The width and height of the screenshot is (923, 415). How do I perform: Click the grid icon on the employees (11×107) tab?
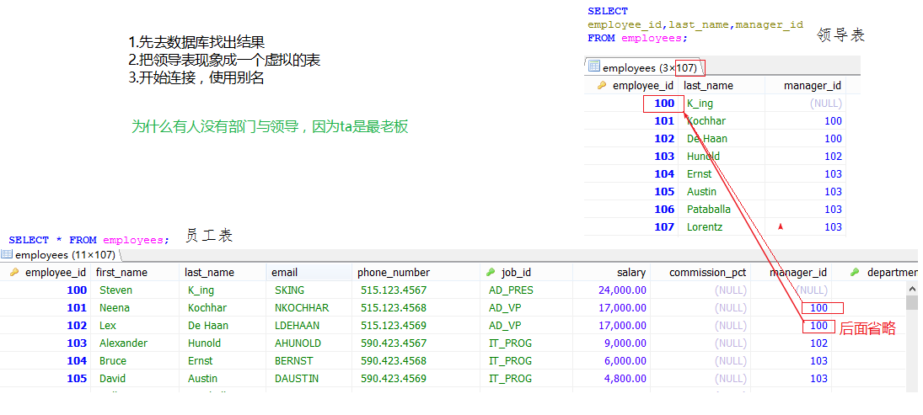(8, 254)
